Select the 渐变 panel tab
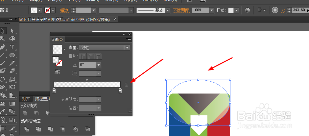The image size is (309, 136). point(57,40)
